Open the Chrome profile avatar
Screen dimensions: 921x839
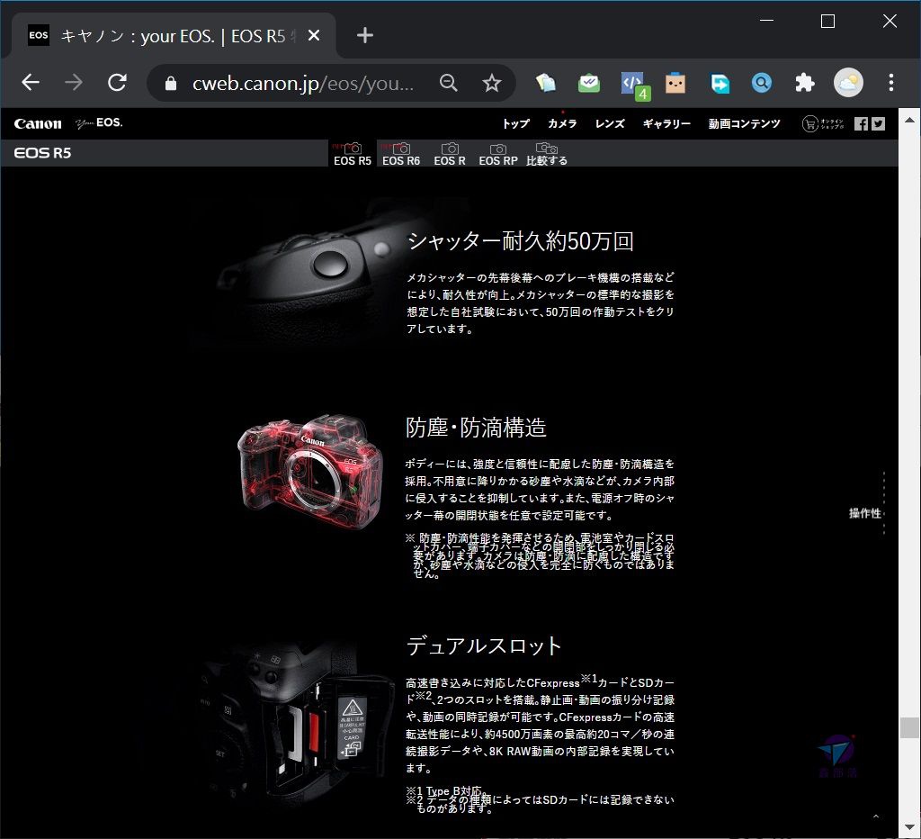pyautogui.click(x=848, y=83)
